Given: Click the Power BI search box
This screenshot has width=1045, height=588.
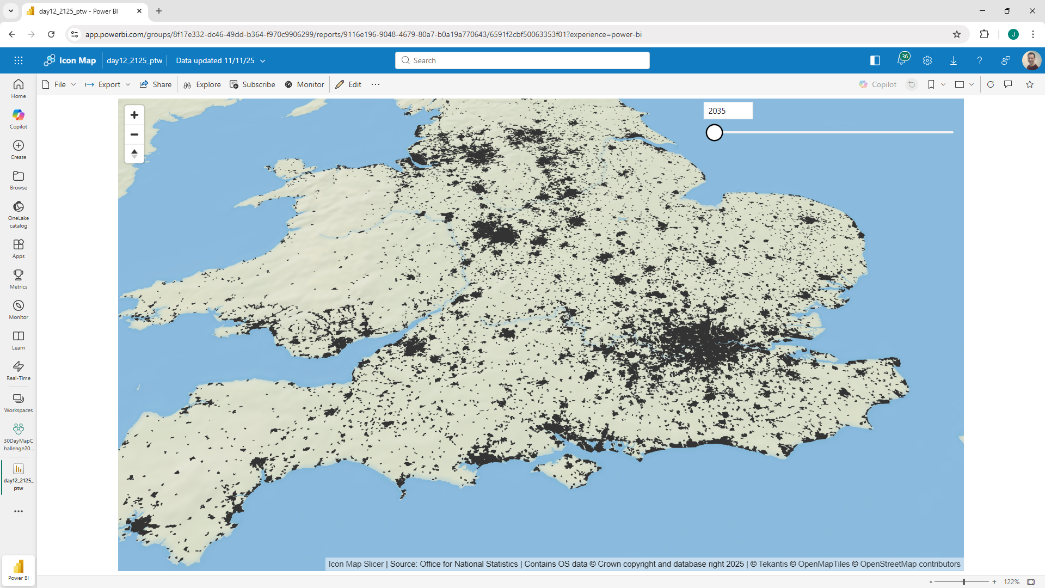Looking at the screenshot, I should point(522,60).
